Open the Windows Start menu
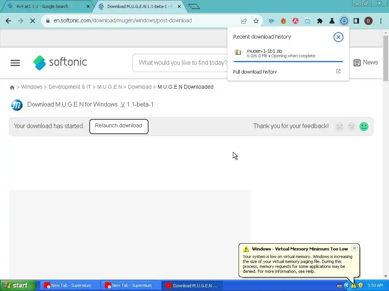This screenshot has height=291, width=389. [18, 285]
